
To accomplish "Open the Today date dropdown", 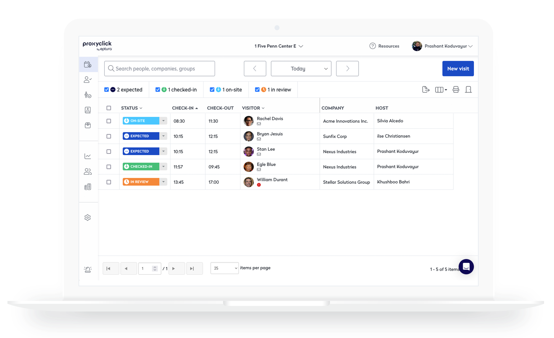I will coord(301,69).
